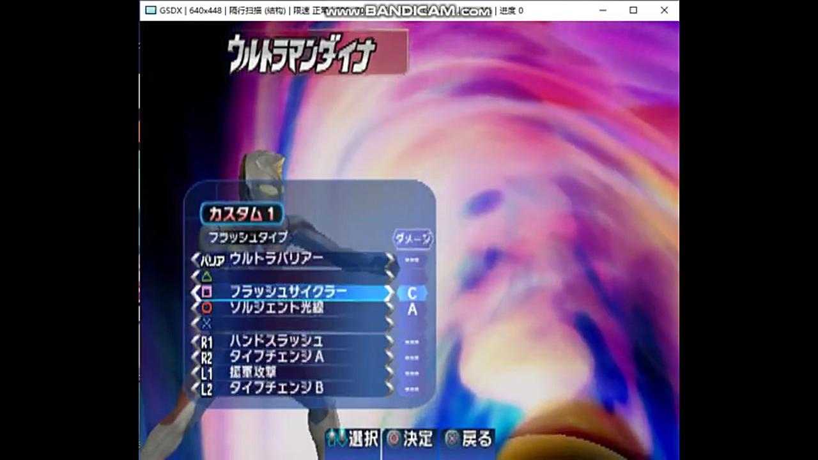Click the damage dashes for ウルトラバリアー
The width and height of the screenshot is (818, 460).
(x=412, y=261)
